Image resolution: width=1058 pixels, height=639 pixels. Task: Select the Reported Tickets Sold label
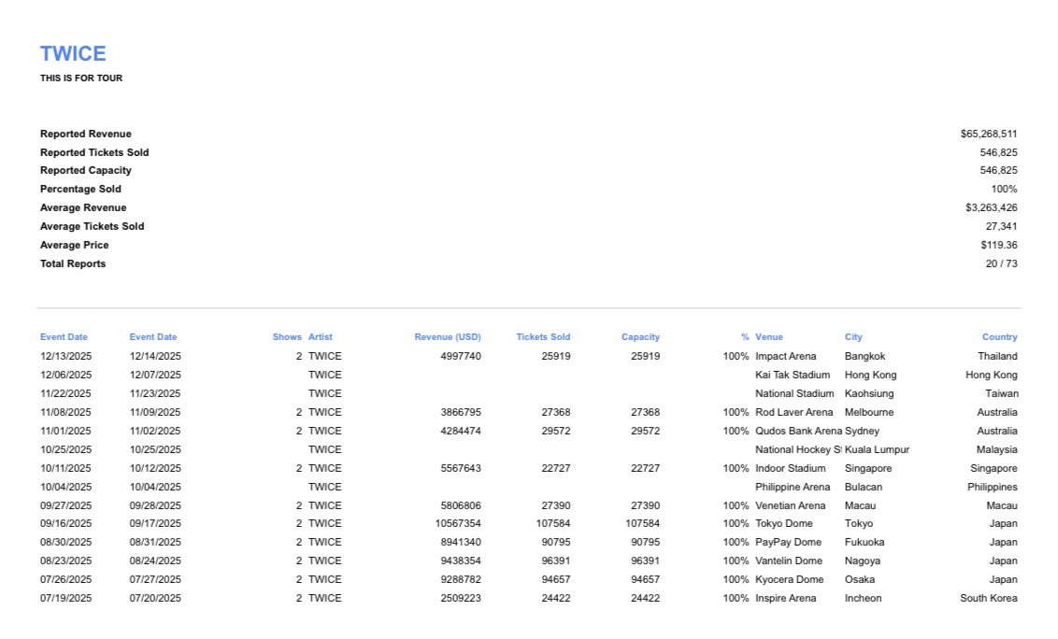(94, 152)
